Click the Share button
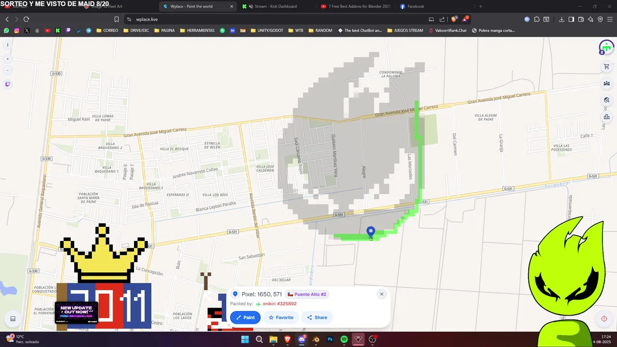This screenshot has height=347, width=617. point(317,318)
